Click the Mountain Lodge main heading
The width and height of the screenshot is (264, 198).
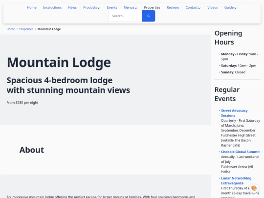pos(59,63)
